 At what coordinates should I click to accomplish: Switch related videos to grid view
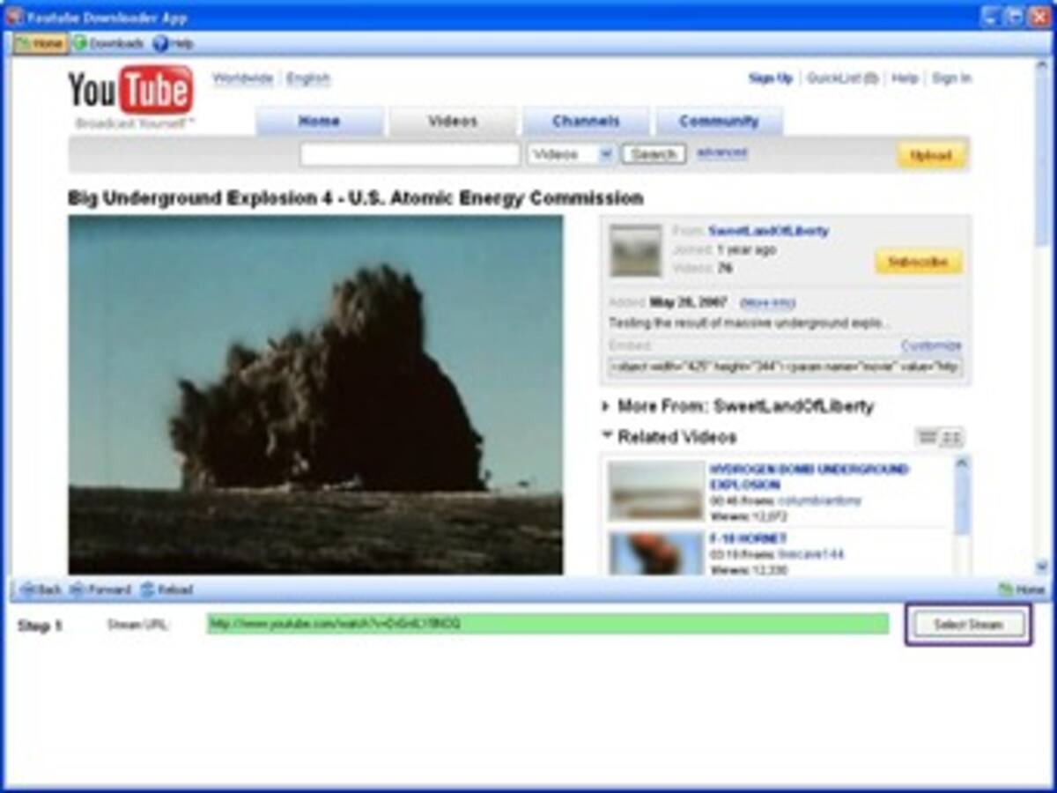pos(952,437)
